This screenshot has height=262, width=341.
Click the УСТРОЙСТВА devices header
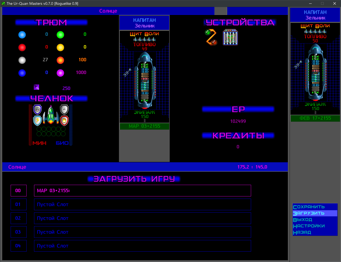point(240,23)
